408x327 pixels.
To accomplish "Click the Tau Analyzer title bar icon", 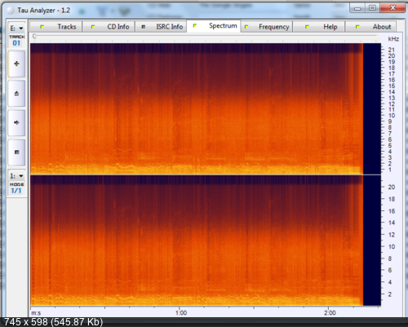I will click(10, 11).
